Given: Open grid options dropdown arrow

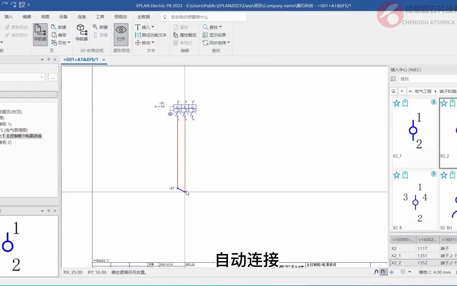Looking at the screenshot, I should pos(410,272).
